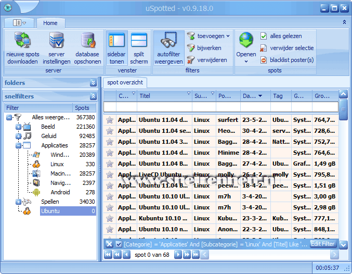Open filter dropdown on Subcategorie column

point(212,93)
